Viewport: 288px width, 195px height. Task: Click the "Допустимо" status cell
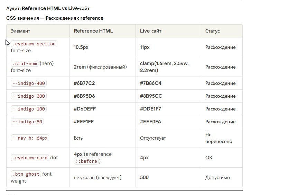tap(217, 177)
